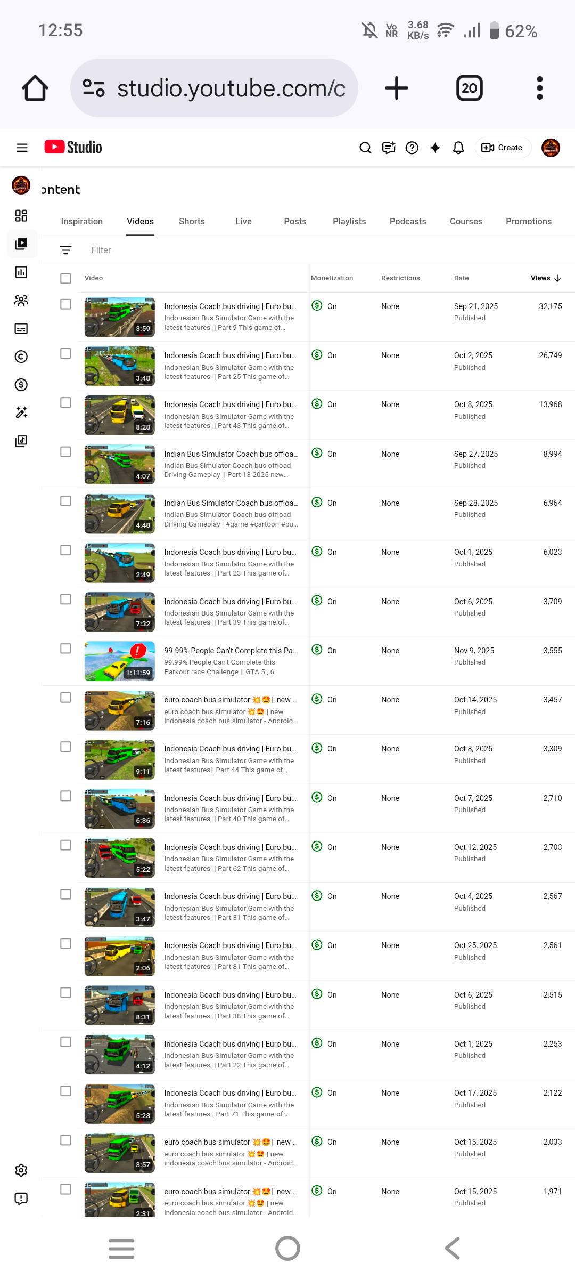Open video title dated Oct 2, 2025
Viewport: 575px width, 1279px height.
[x=230, y=355]
